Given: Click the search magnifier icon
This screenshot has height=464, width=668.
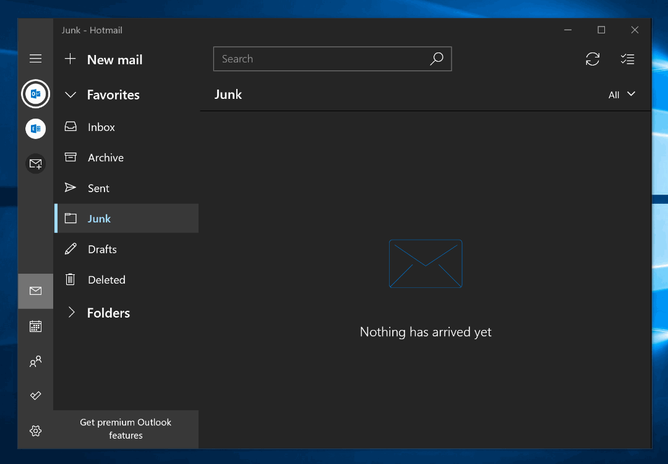Looking at the screenshot, I should [x=437, y=59].
